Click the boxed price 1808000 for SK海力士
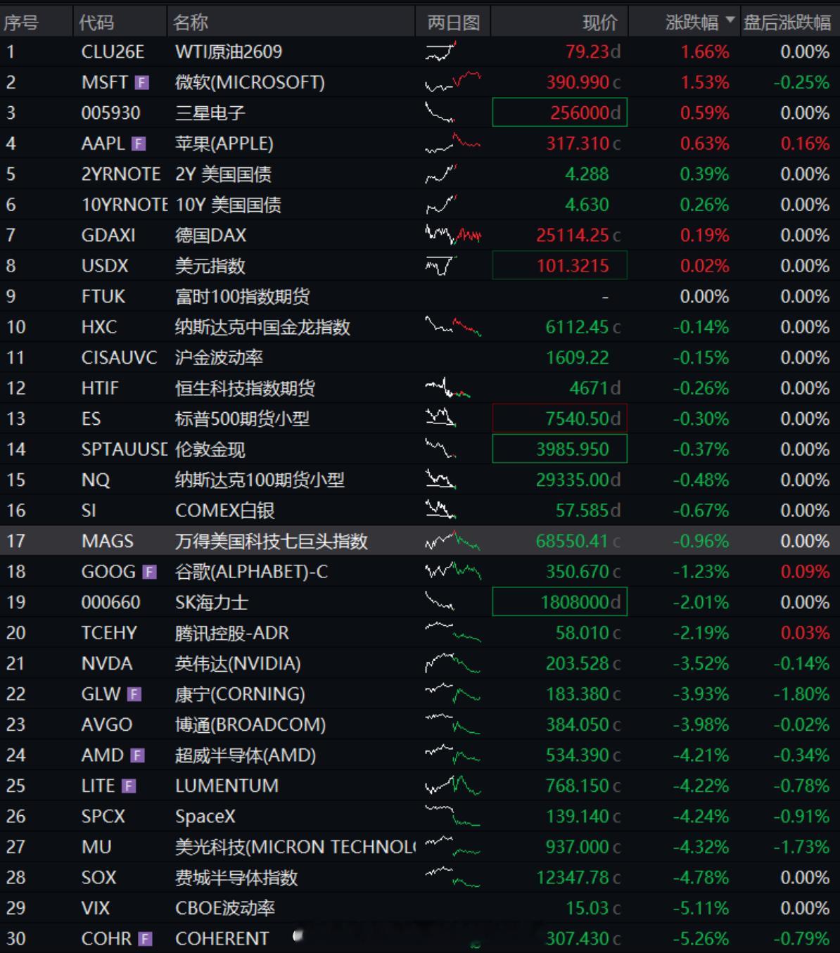Screen dimensions: 840x953 coord(559,602)
